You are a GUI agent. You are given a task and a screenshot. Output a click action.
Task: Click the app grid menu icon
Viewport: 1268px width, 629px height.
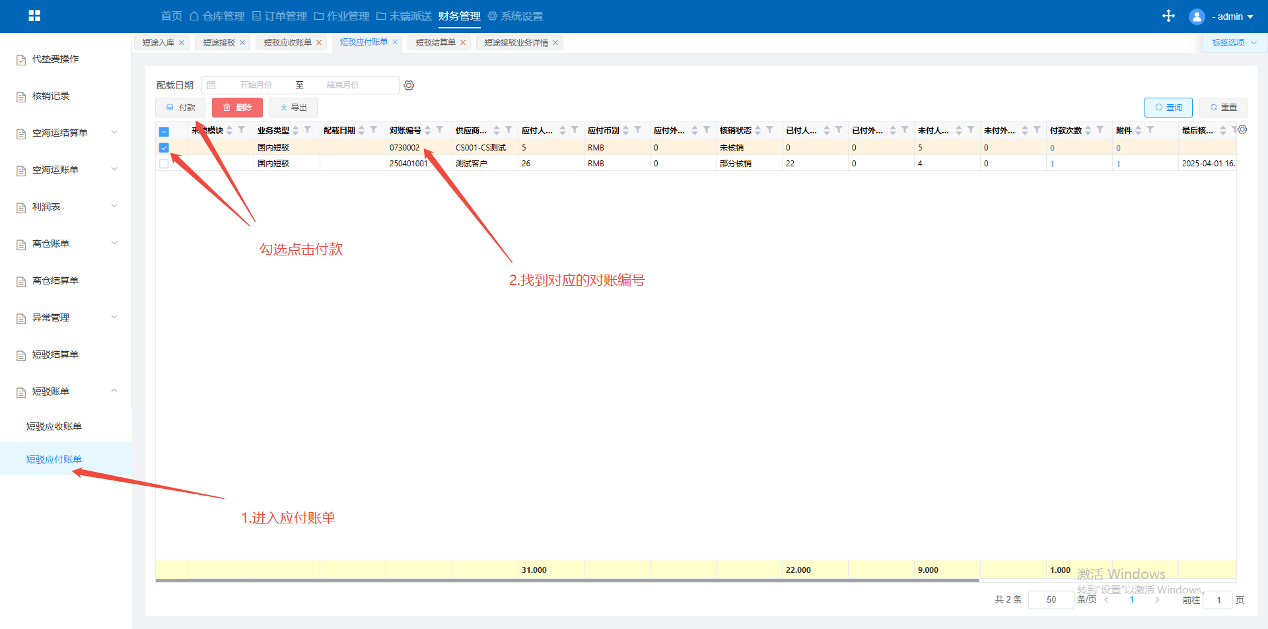tap(34, 16)
